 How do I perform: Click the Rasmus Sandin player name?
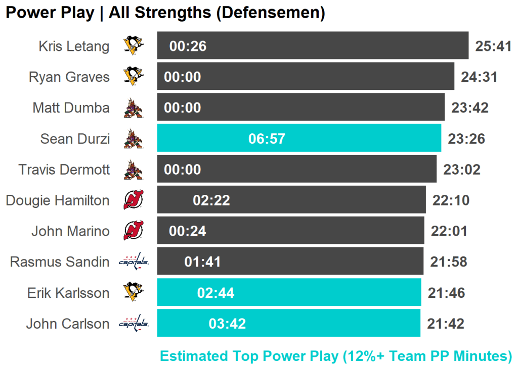[x=60, y=262]
